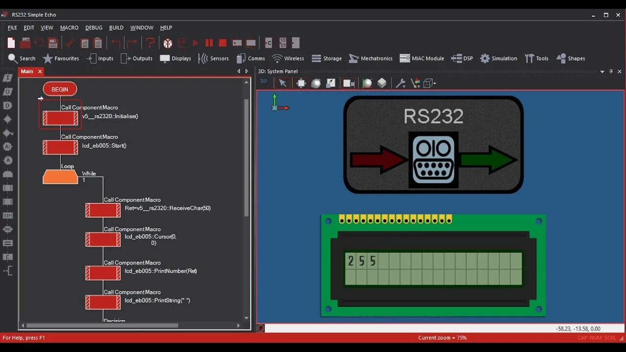The width and height of the screenshot is (626, 352).
Task: Click the ladybug debug icon
Action: pos(168,43)
